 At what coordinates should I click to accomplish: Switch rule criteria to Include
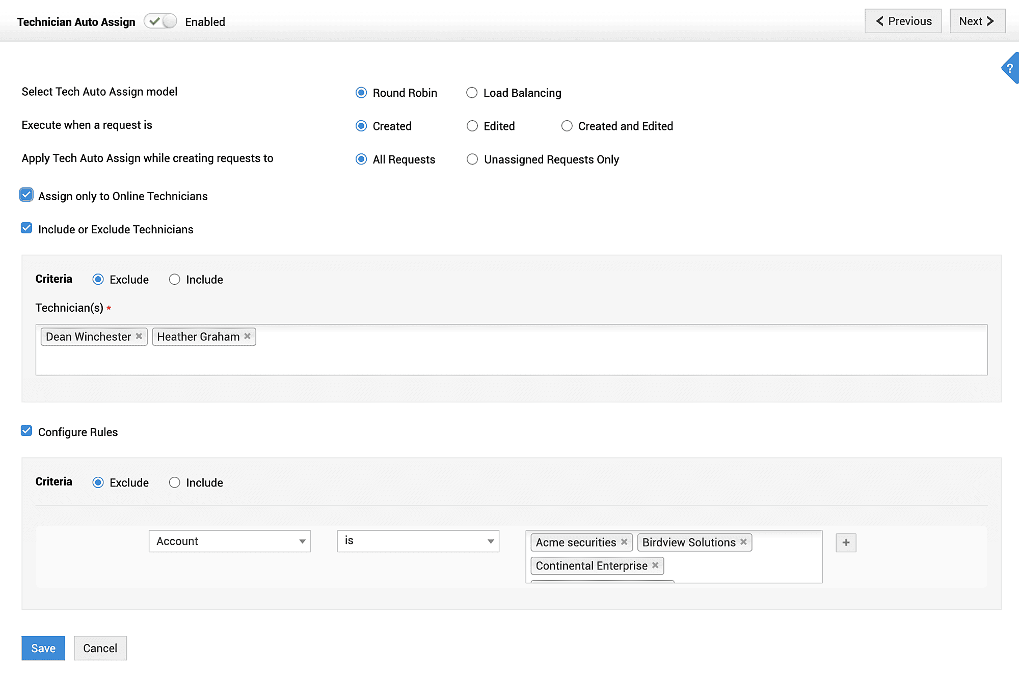click(x=175, y=482)
